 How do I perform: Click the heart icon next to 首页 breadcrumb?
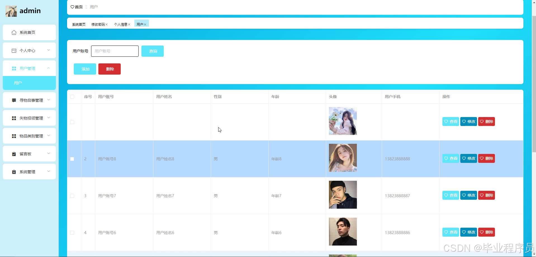(x=72, y=7)
